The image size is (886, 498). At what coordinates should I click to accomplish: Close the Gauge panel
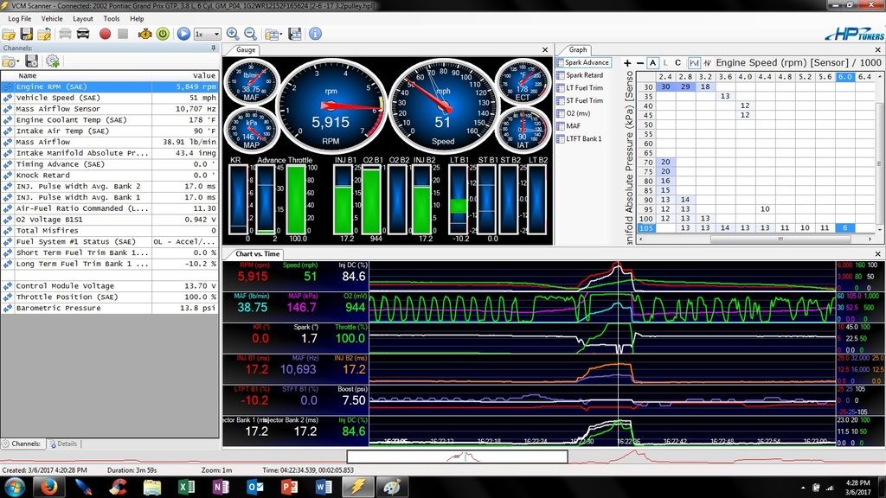tap(545, 49)
